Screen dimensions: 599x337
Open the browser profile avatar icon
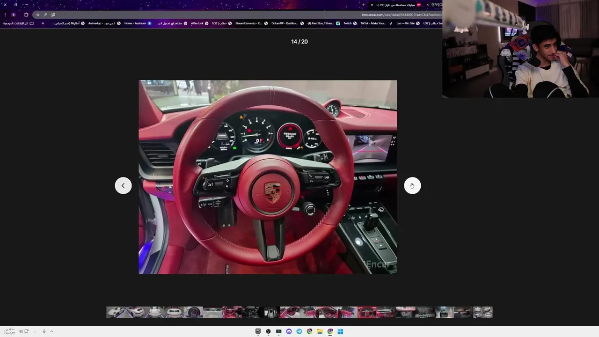coord(13,15)
